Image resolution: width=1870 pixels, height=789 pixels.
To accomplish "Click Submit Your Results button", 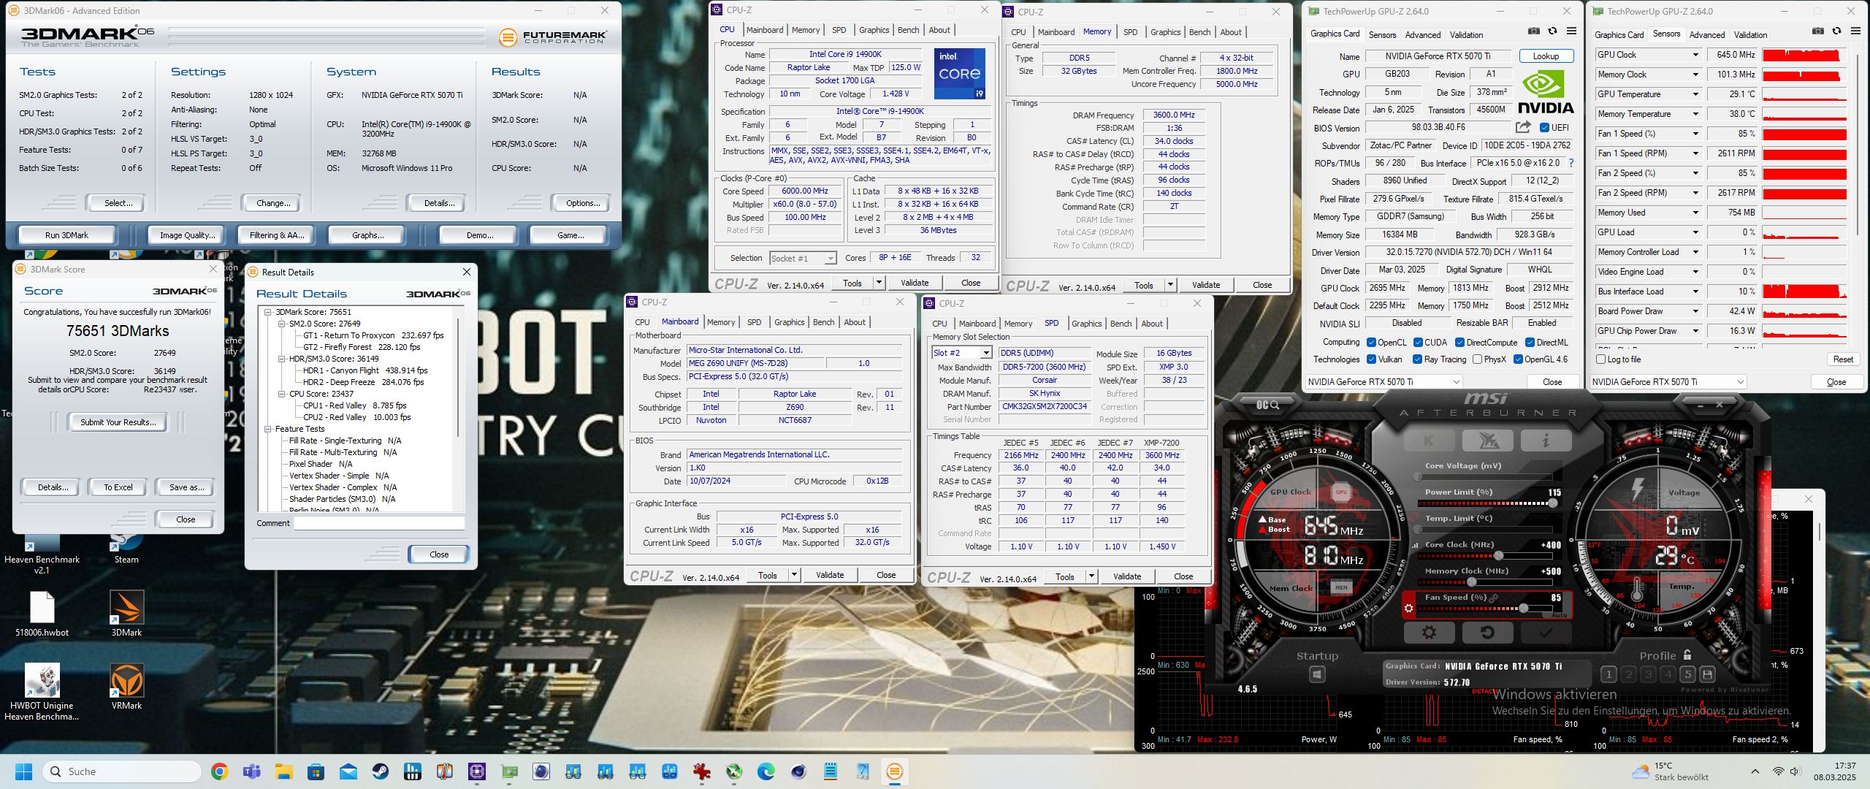I will pyautogui.click(x=118, y=422).
